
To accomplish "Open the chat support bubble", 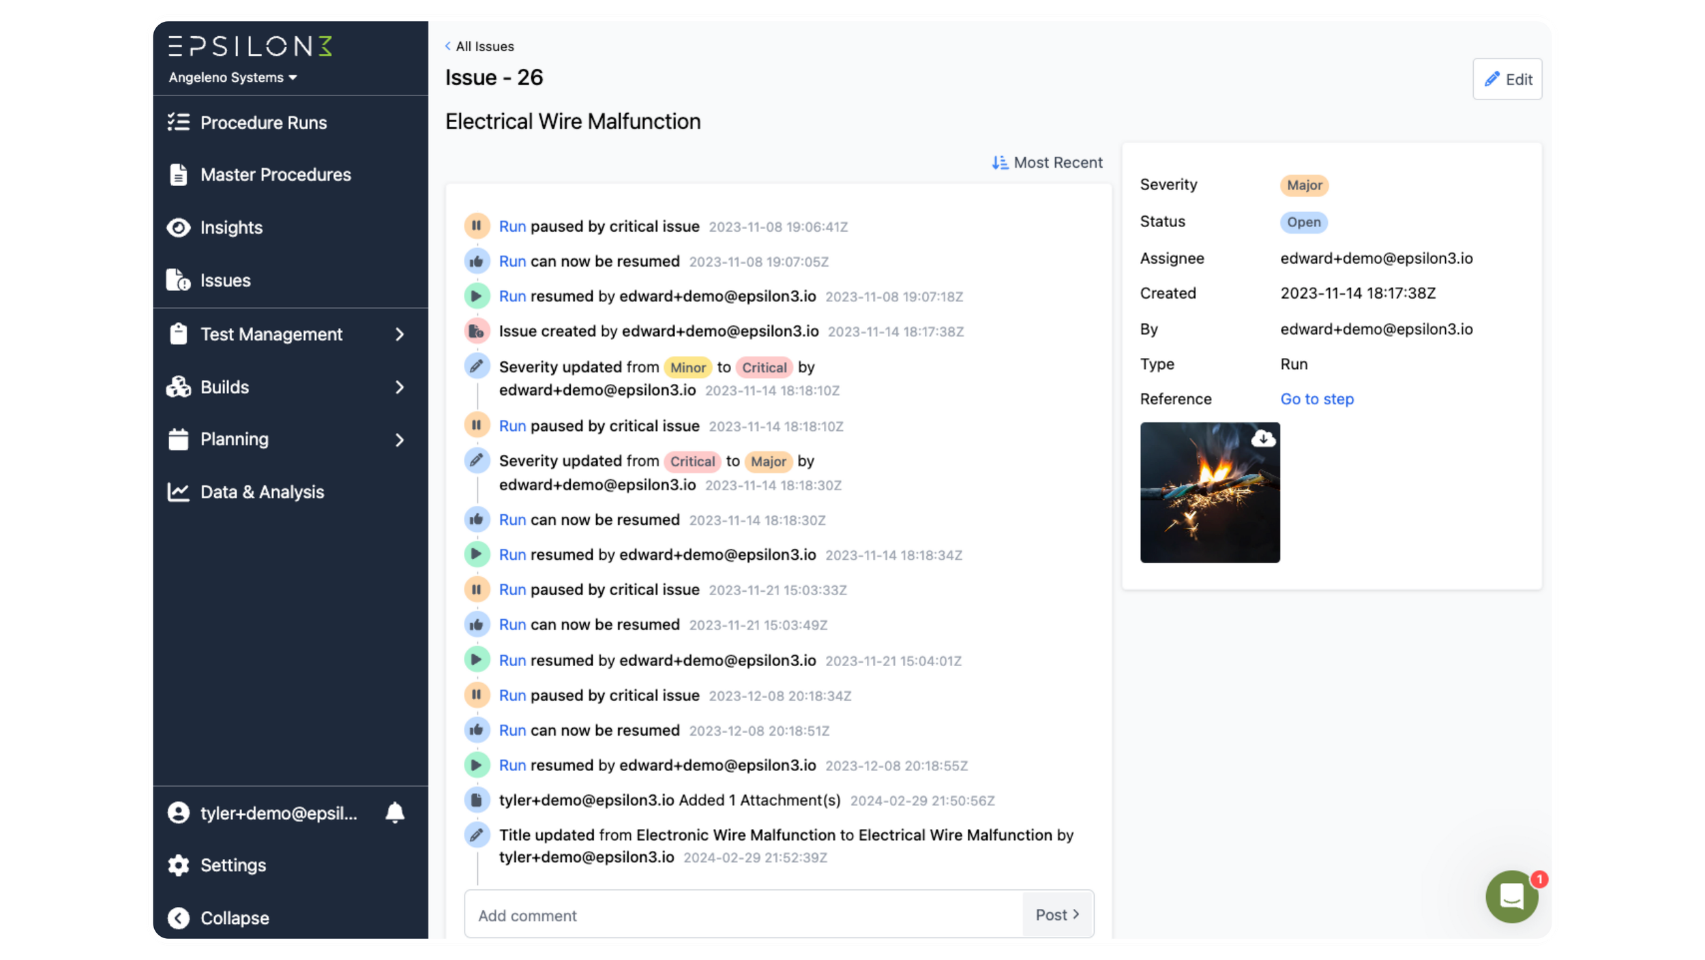I will (1511, 896).
